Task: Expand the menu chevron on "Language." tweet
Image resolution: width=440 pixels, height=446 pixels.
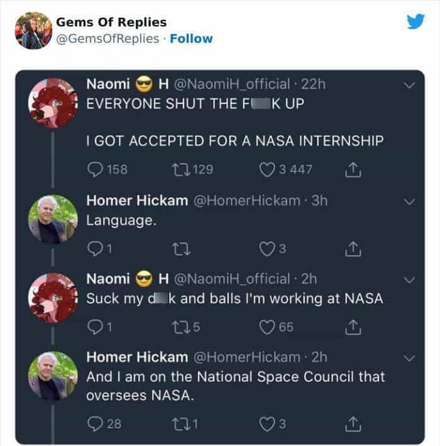Action: point(409,202)
